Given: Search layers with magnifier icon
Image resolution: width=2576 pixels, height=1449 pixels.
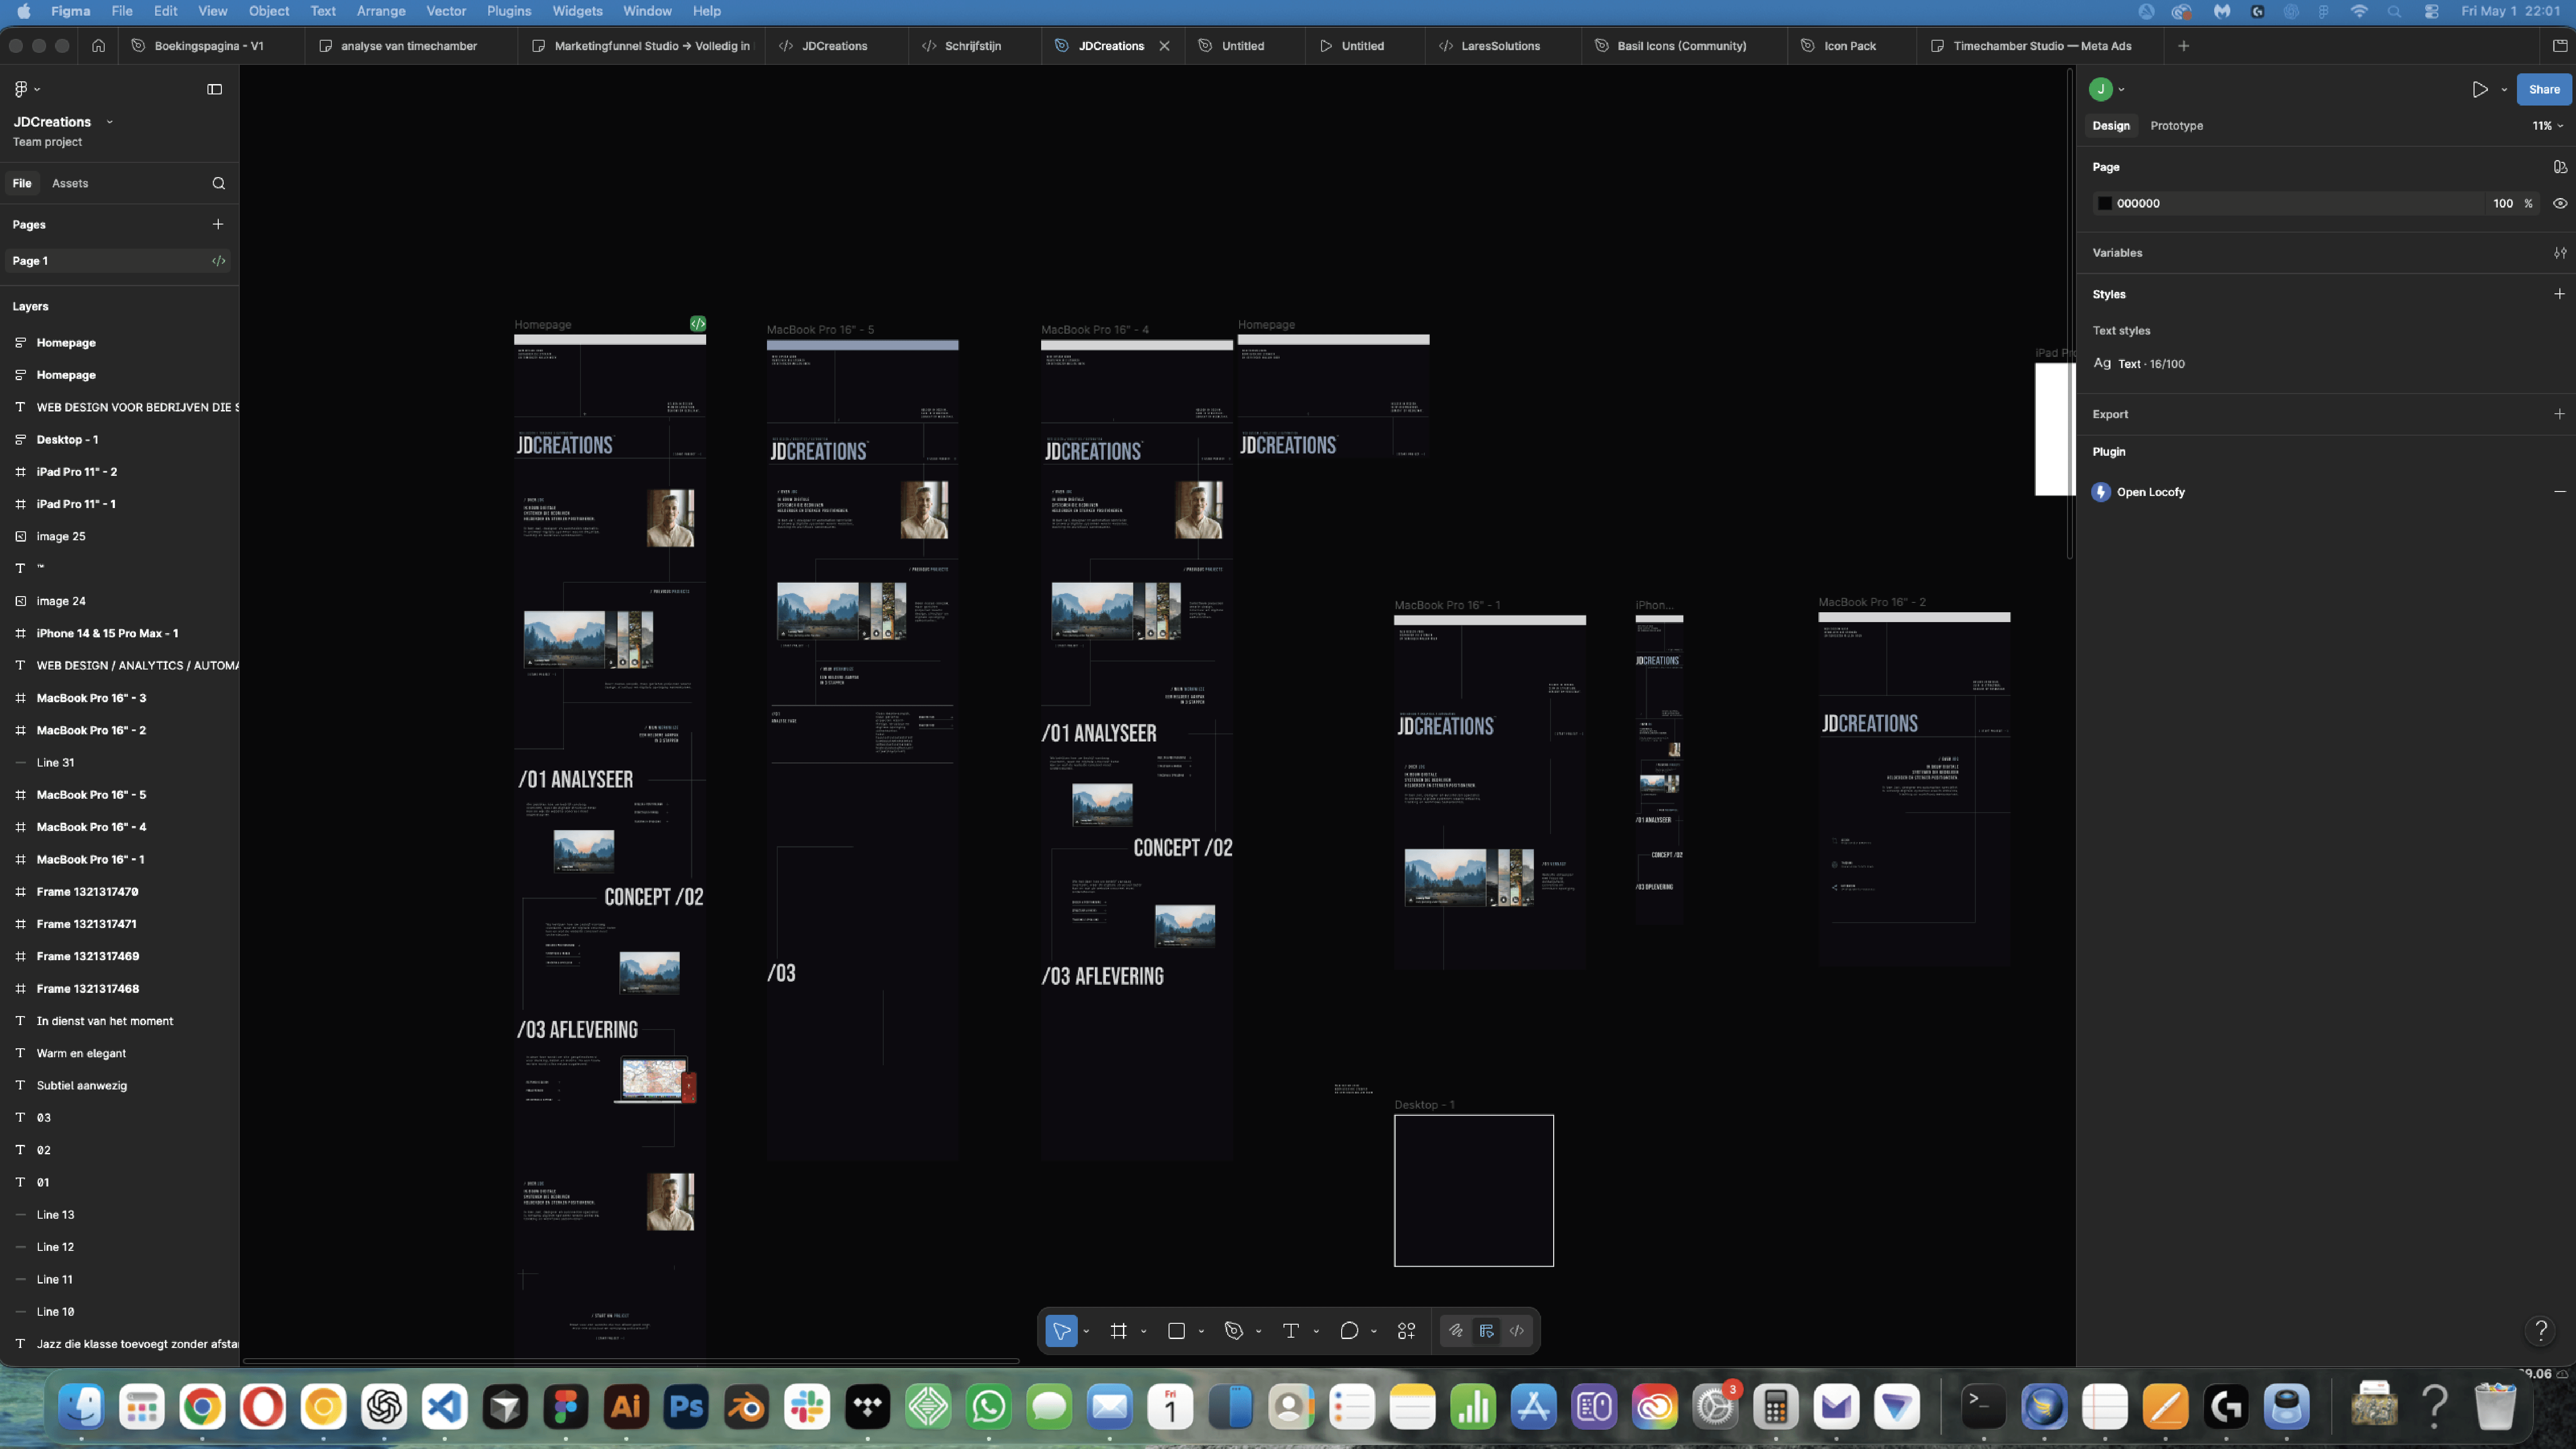Looking at the screenshot, I should click(219, 183).
